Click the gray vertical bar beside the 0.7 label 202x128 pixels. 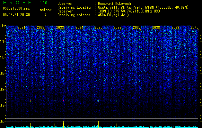tap(6, 99)
